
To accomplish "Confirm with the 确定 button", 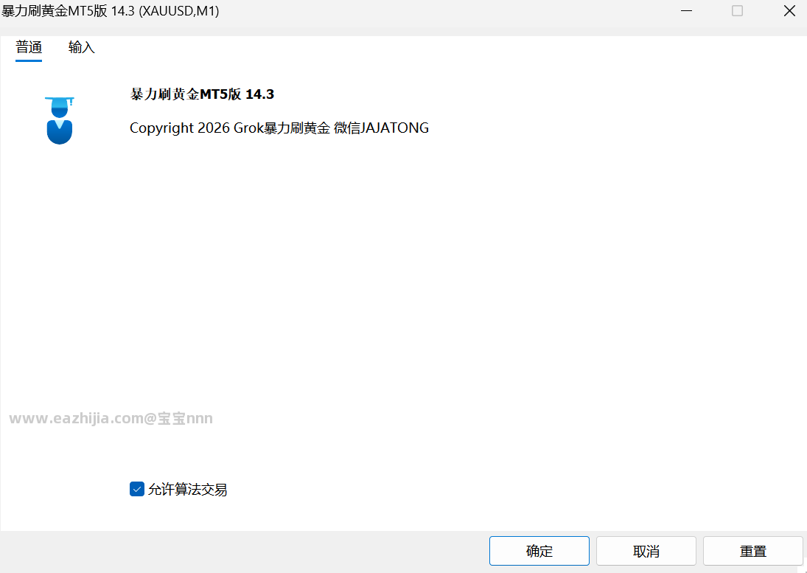I will pos(539,551).
